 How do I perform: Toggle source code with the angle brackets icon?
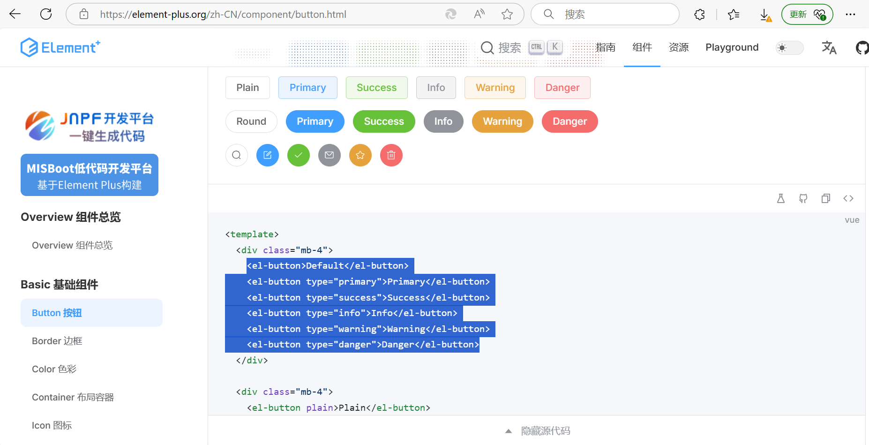click(848, 198)
